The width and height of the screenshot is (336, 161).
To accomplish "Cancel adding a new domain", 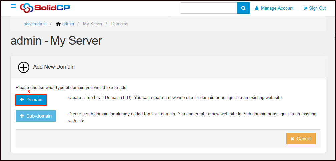I will tap(301, 139).
